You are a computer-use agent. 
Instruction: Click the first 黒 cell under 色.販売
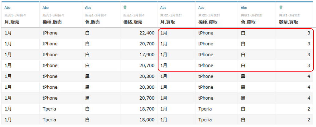tap(87, 76)
